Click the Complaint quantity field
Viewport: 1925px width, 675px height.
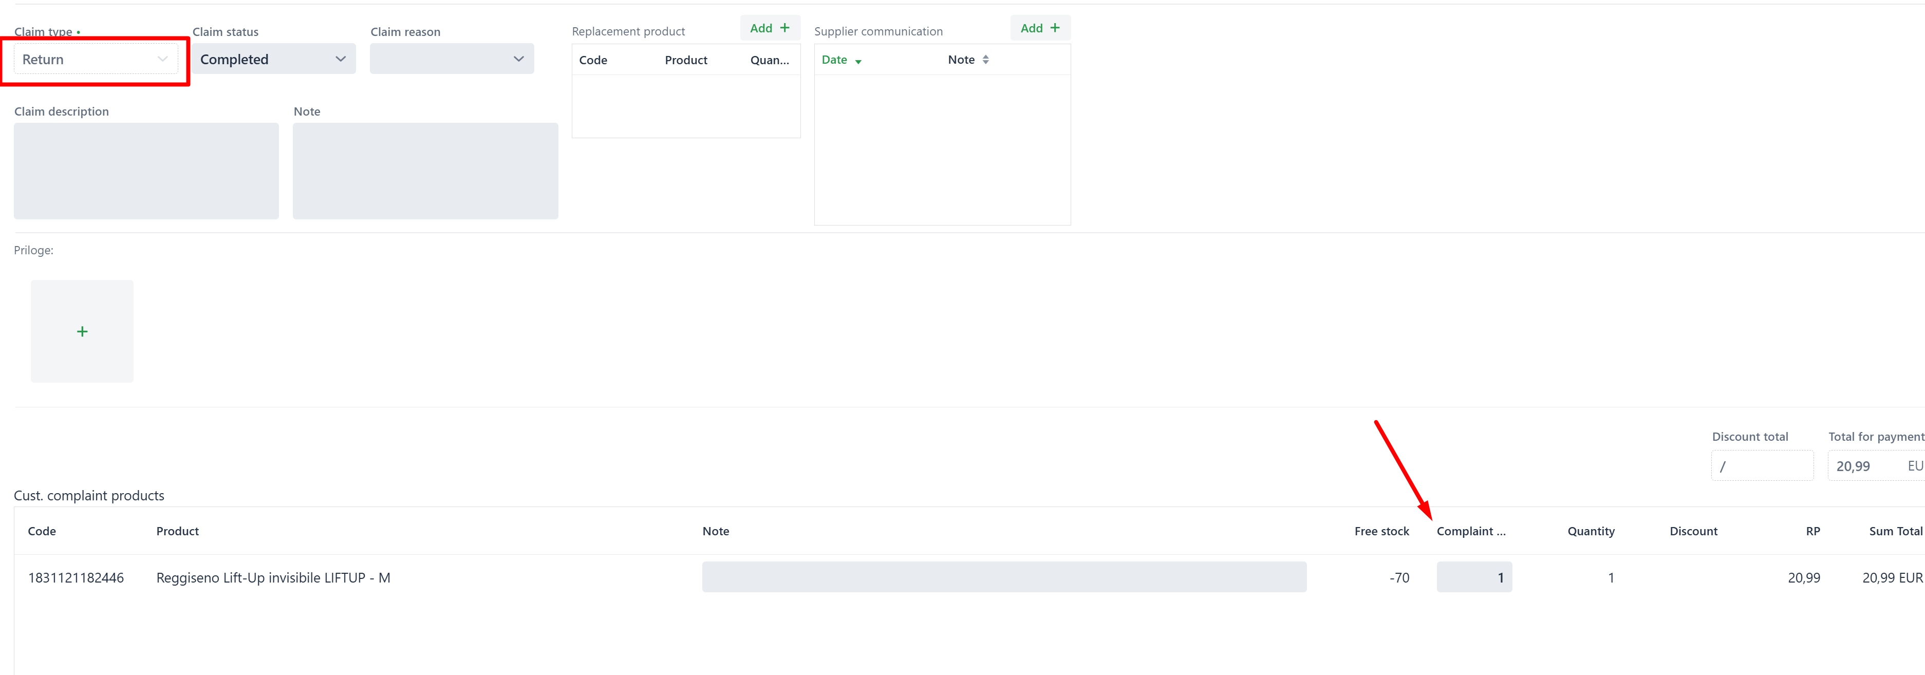(1473, 577)
